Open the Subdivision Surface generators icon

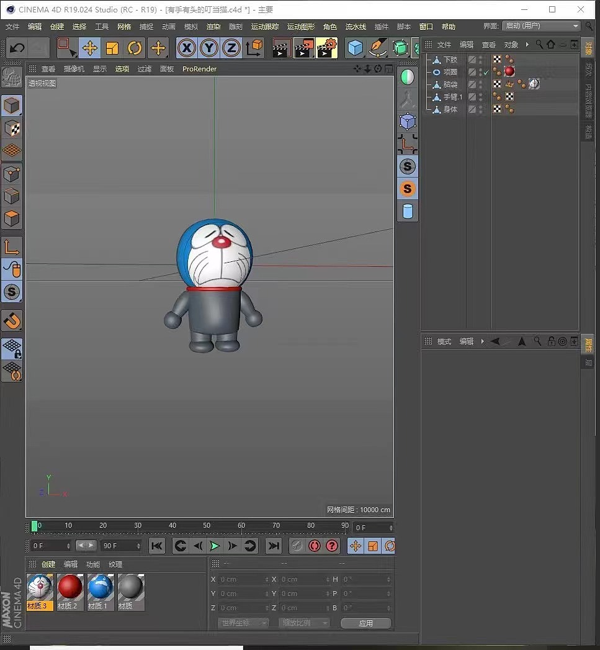[400, 48]
